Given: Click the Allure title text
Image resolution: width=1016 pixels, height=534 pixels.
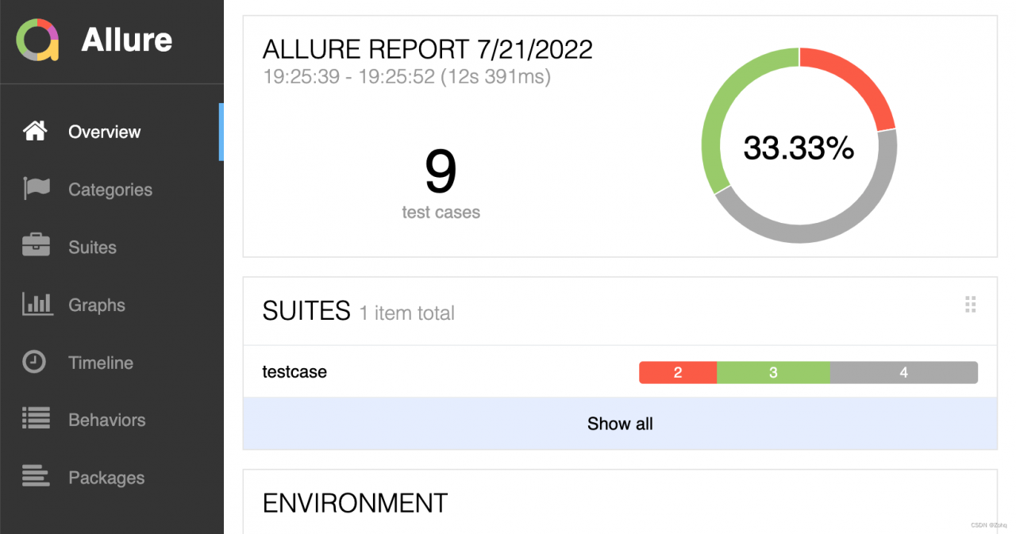Looking at the screenshot, I should coord(126,40).
